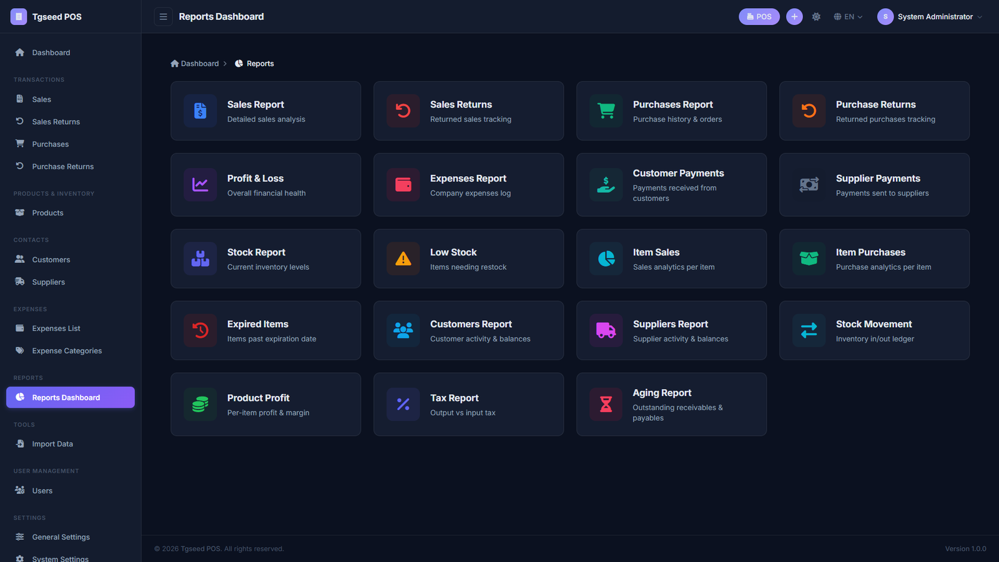The image size is (999, 562).
Task: Click the Dashboard breadcrumb link
Action: point(195,64)
